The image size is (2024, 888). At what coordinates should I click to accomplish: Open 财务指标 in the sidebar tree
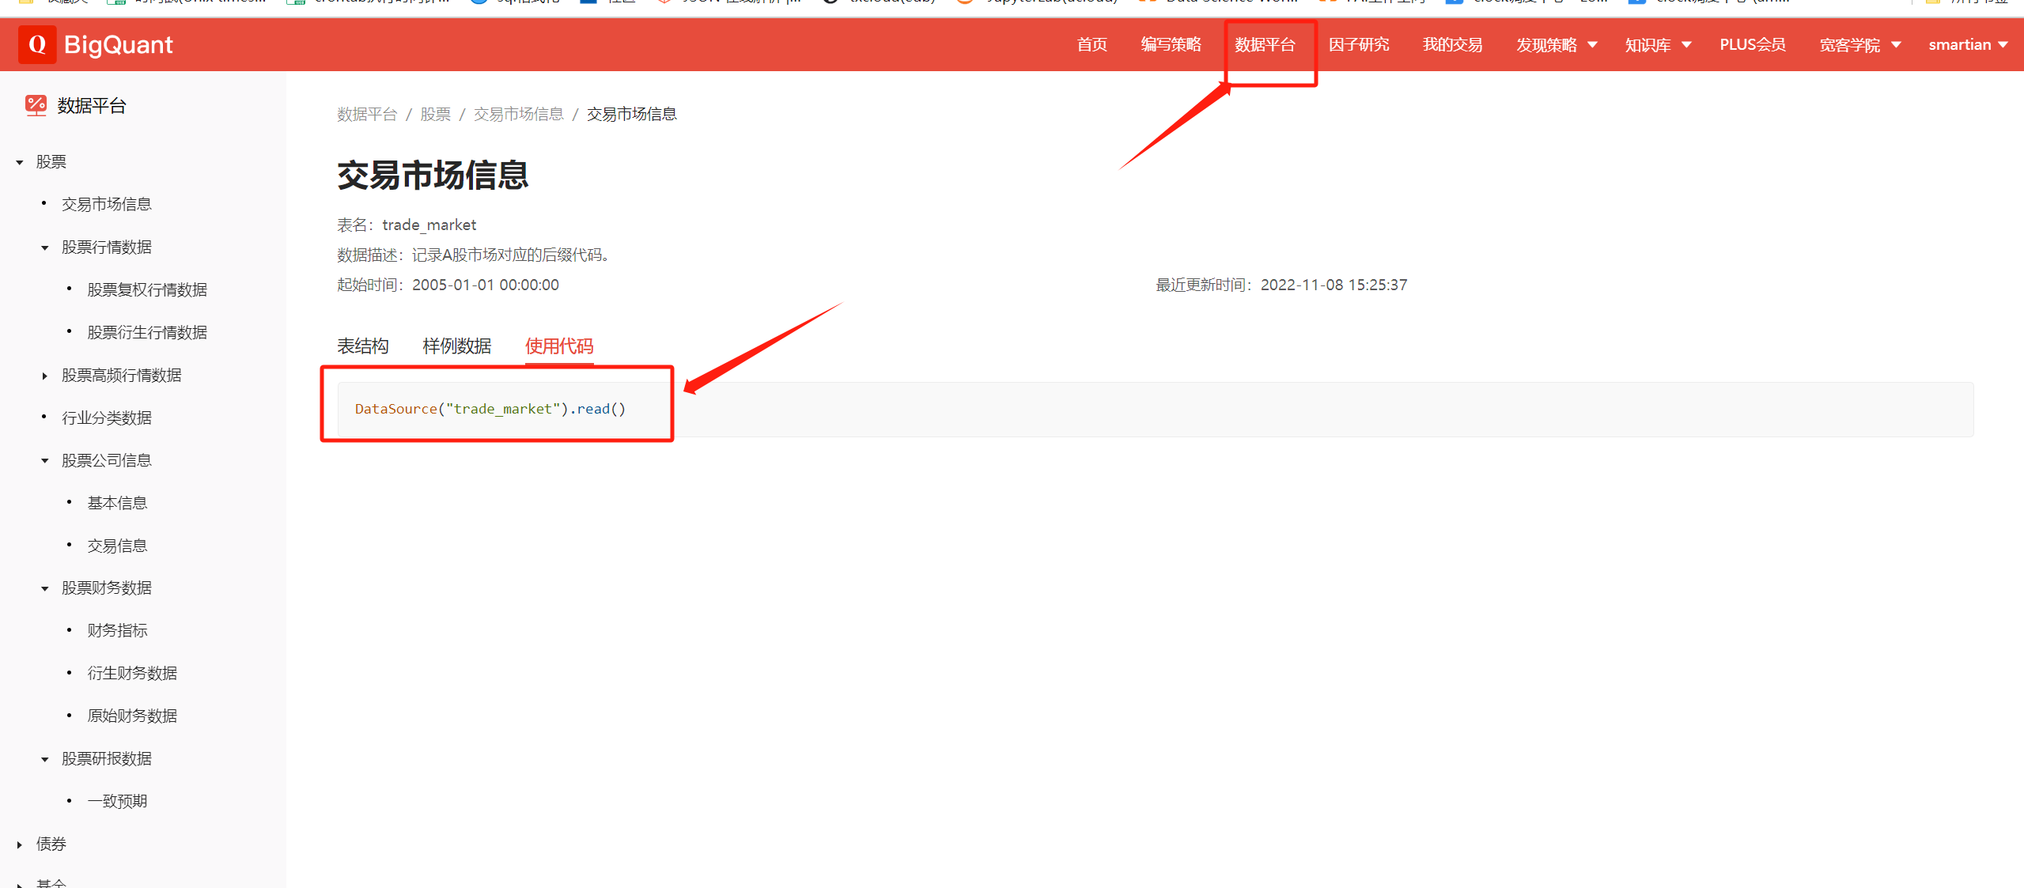(117, 631)
